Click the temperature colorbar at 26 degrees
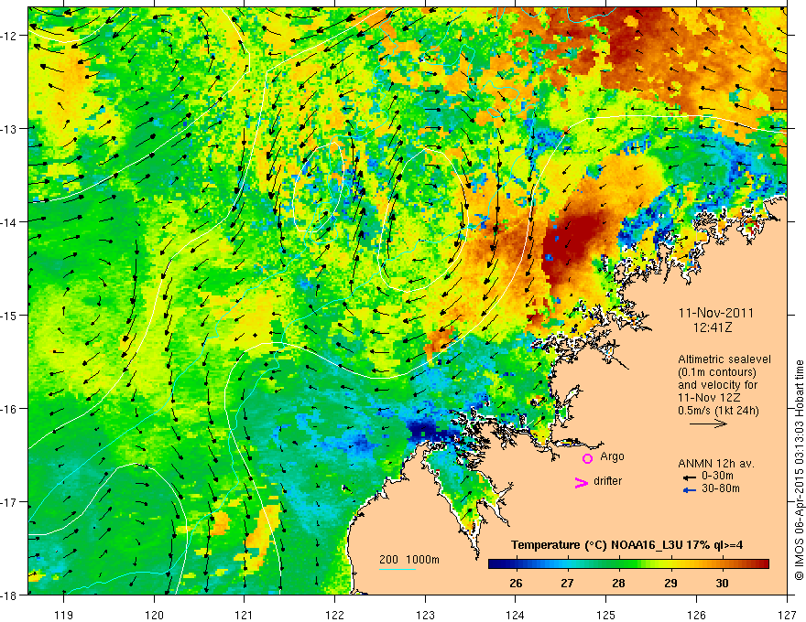This screenshot has width=806, height=622. point(516,564)
